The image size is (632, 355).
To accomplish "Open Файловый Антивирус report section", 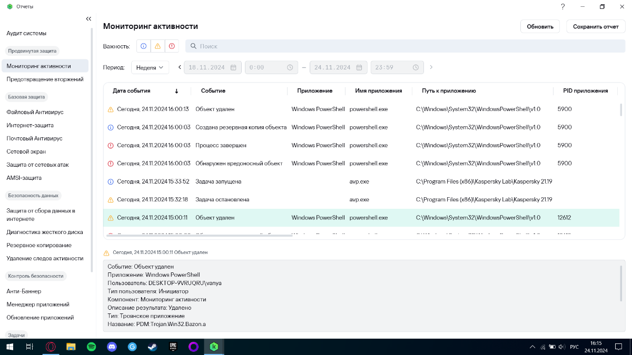I will click(35, 112).
